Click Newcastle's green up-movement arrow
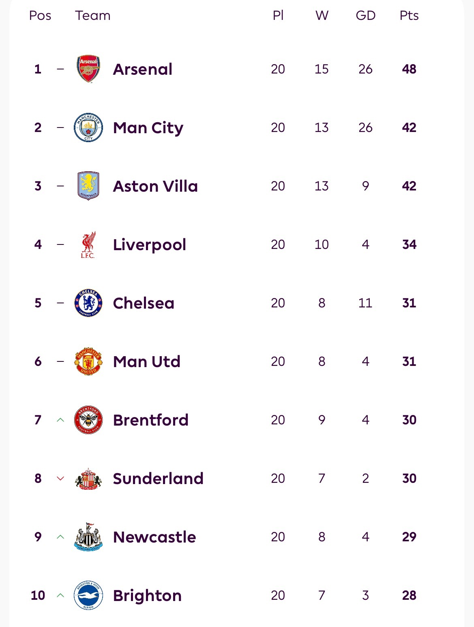The width and height of the screenshot is (474, 627). tap(60, 537)
